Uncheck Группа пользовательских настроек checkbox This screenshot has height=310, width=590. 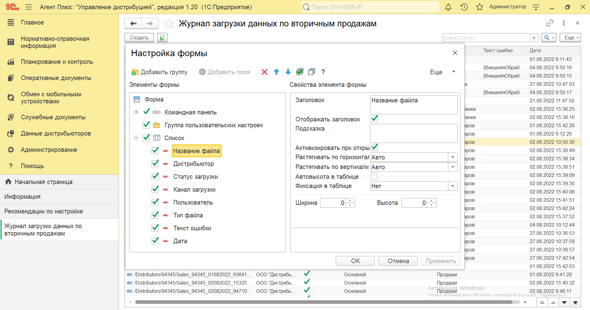click(x=146, y=125)
